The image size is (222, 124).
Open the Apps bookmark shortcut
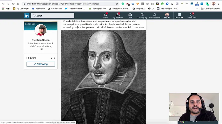click(6, 9)
